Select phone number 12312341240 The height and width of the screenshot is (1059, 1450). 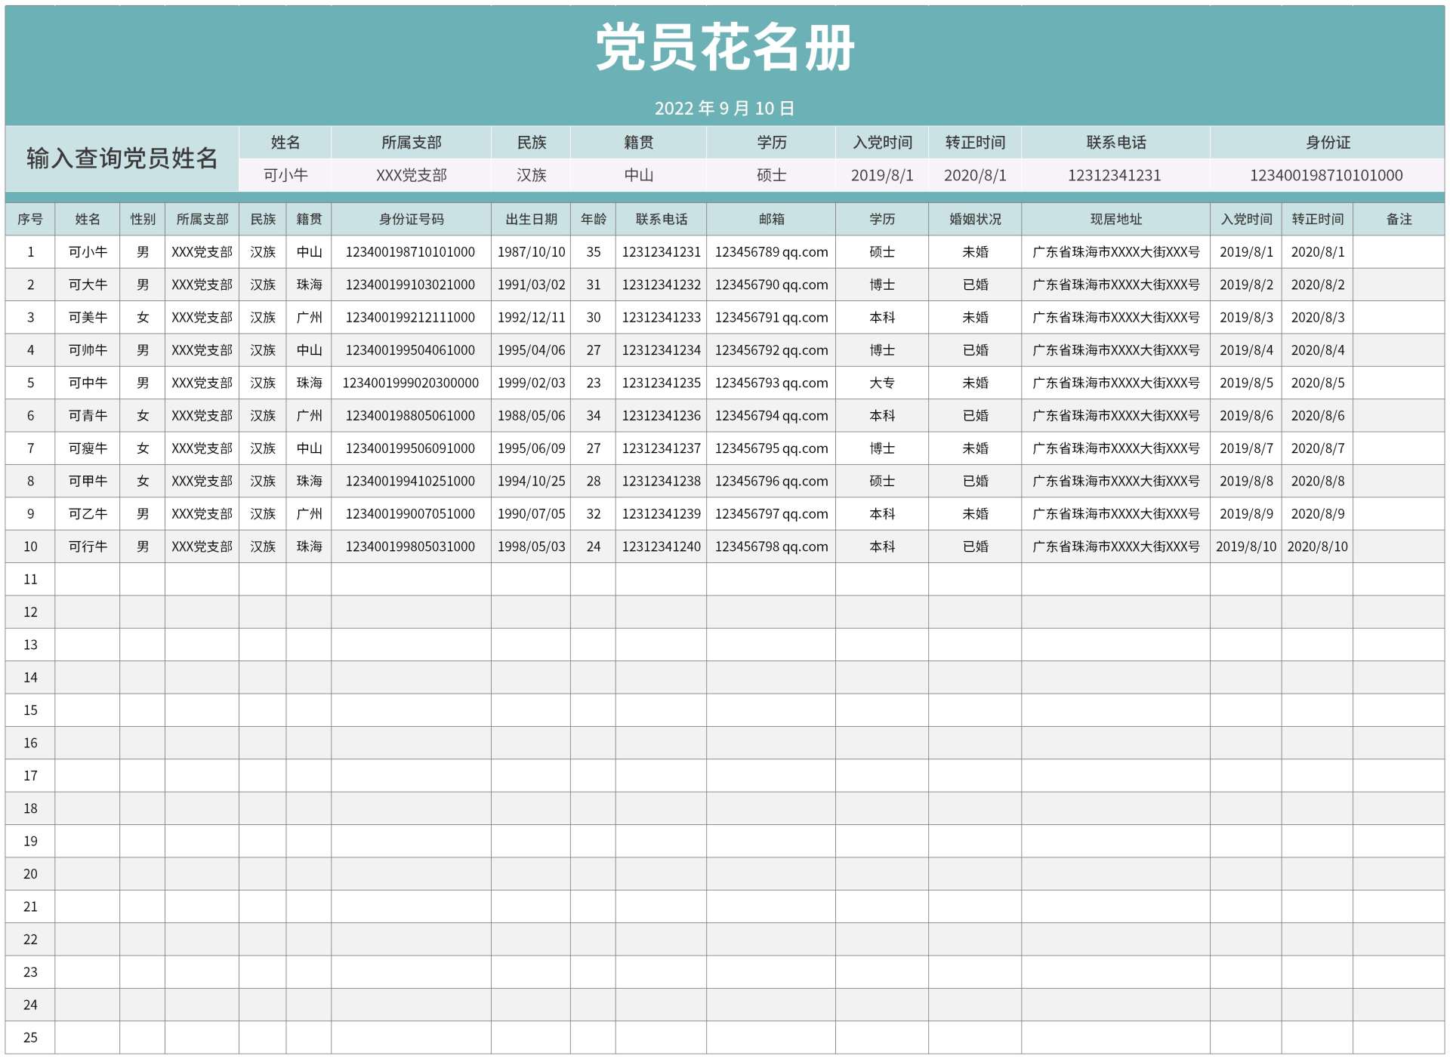[662, 546]
